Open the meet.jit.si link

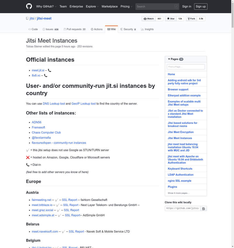pos(38,70)
